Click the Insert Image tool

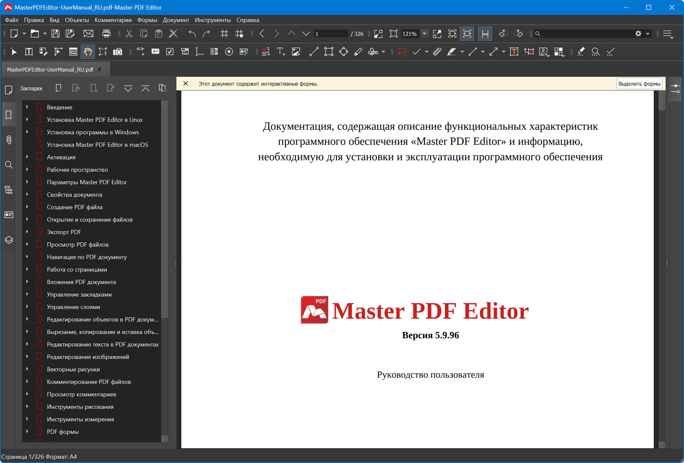tap(296, 52)
